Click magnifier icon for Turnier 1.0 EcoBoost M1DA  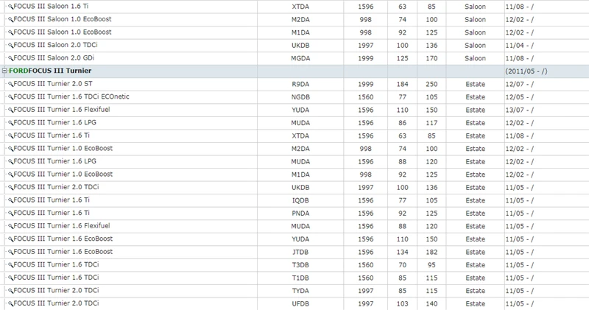(10, 175)
